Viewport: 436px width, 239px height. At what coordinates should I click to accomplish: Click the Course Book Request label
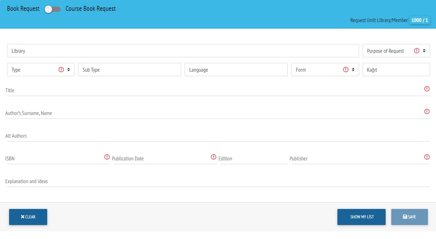tap(91, 9)
